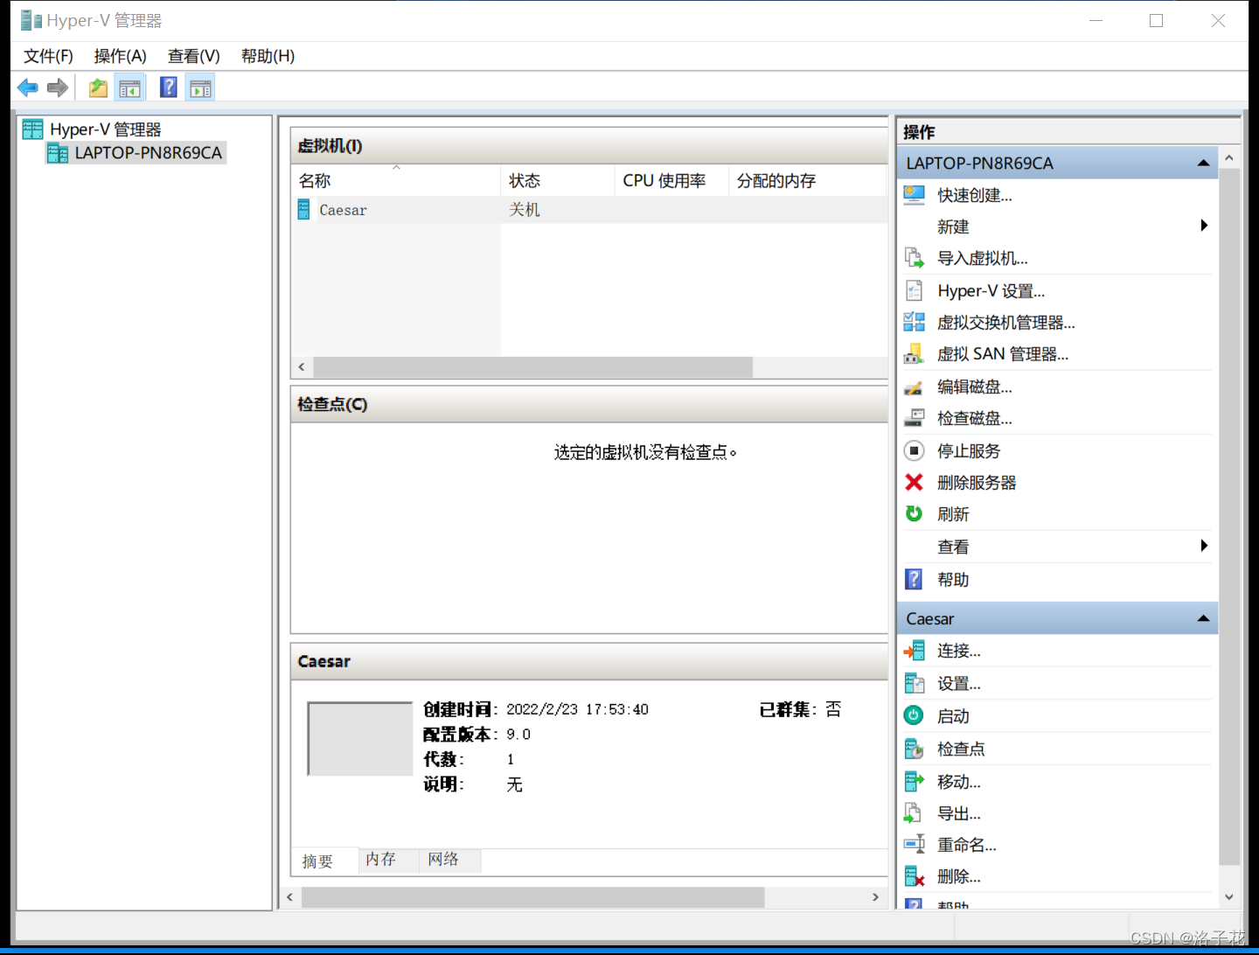The width and height of the screenshot is (1259, 955).
Task: Click the 导出 export icon
Action: pyautogui.click(x=914, y=812)
